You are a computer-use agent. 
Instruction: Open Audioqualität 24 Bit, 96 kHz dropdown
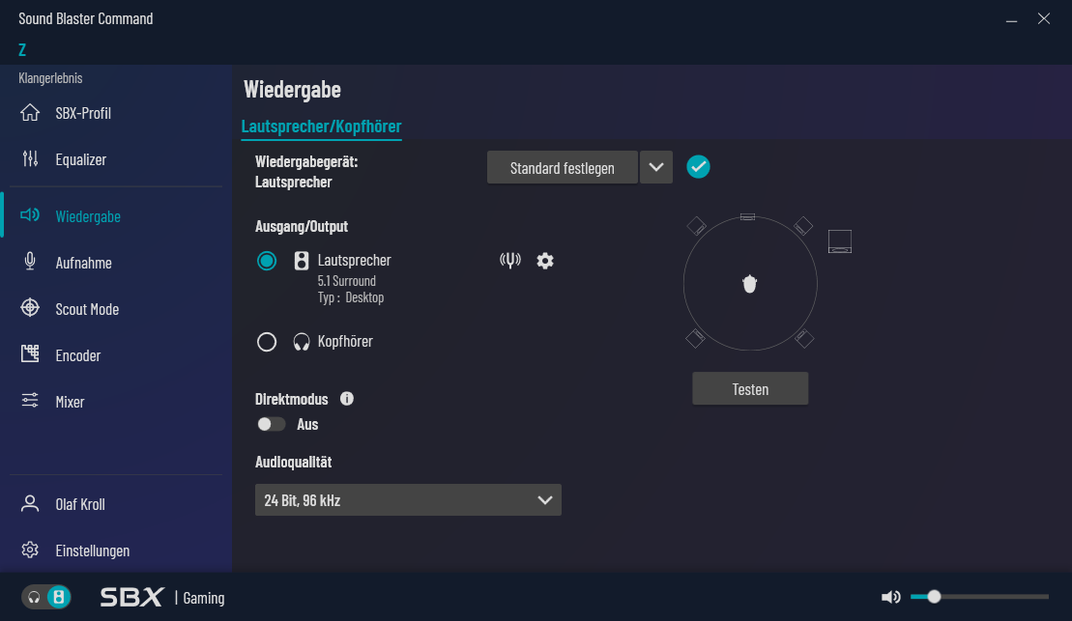pyautogui.click(x=408, y=500)
